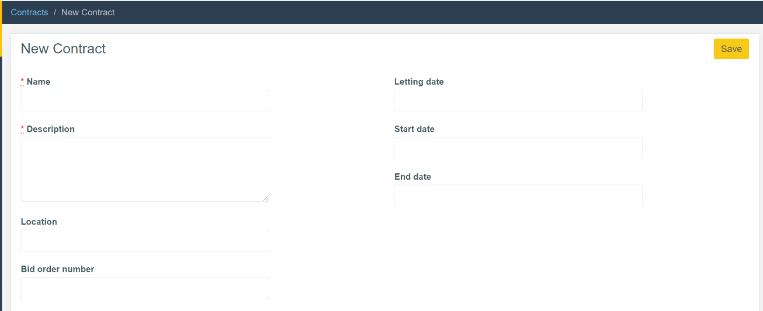
Task: Click the End date label
Action: click(x=412, y=177)
